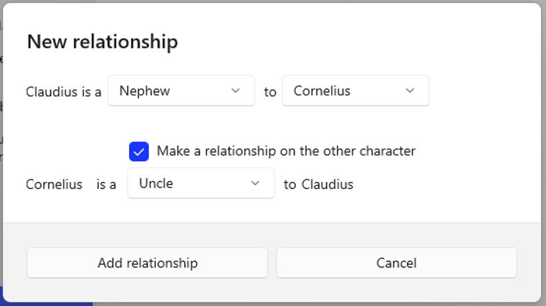Click the "to" label between top dropdowns
Viewport: 546px width, 306px height.
click(x=270, y=92)
